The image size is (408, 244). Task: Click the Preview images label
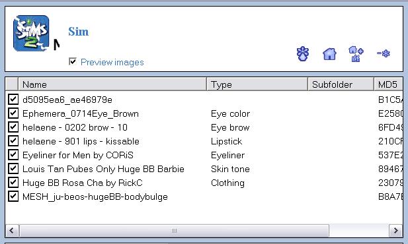112,62
